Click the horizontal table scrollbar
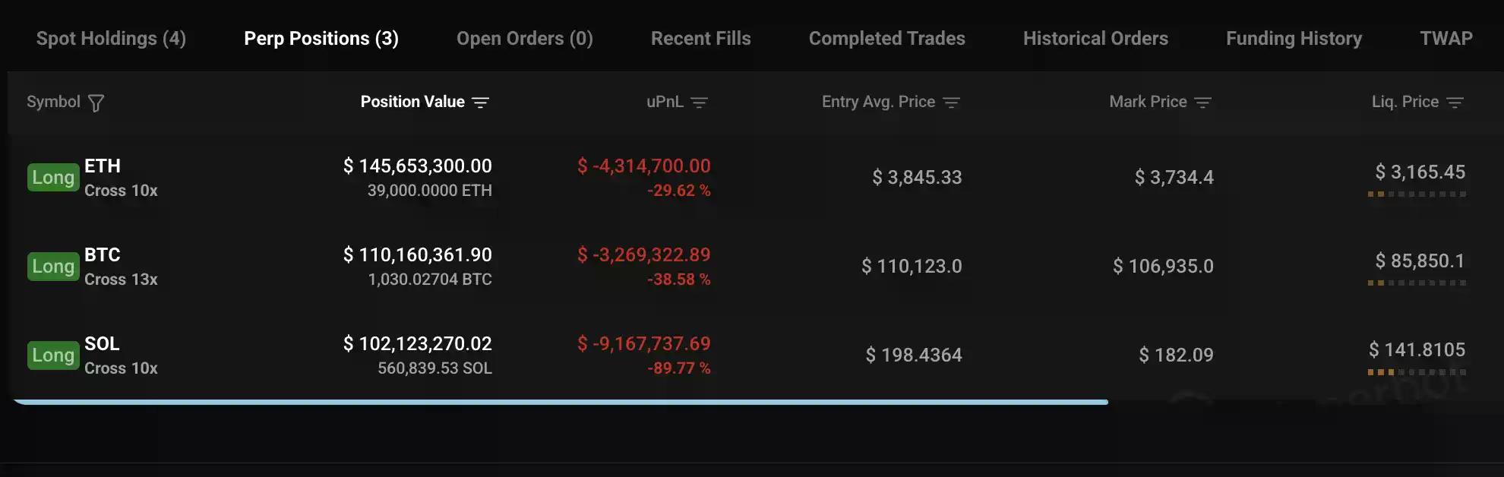Viewport: 1504px width, 477px height. point(561,402)
